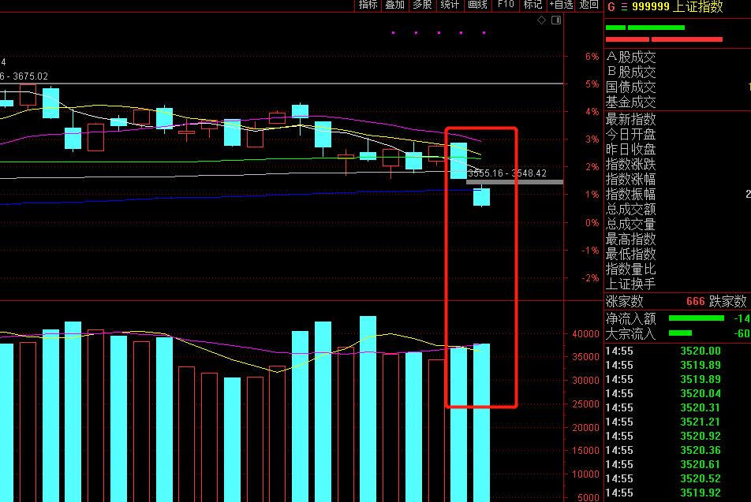Click the red G icon beside 999999

(610, 6)
